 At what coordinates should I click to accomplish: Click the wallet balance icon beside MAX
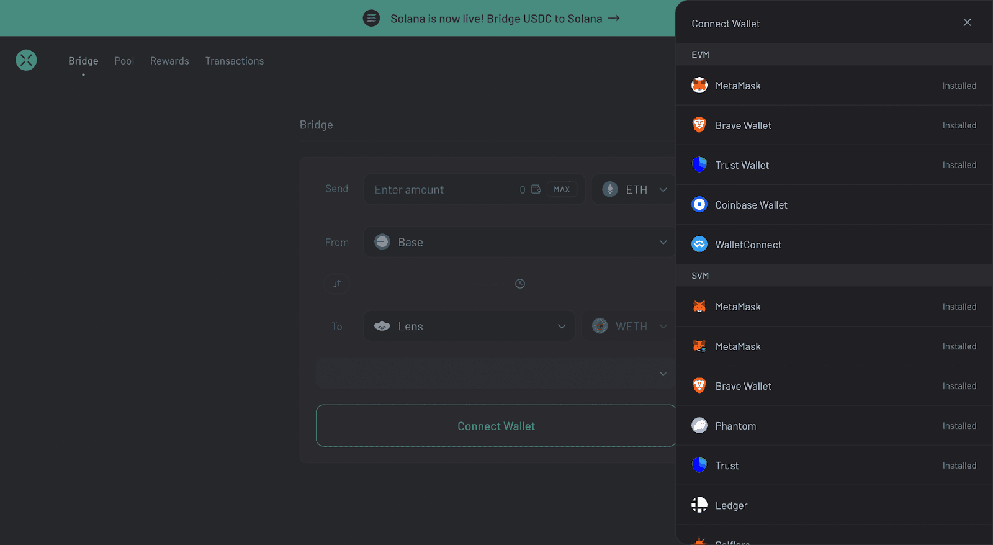click(536, 189)
